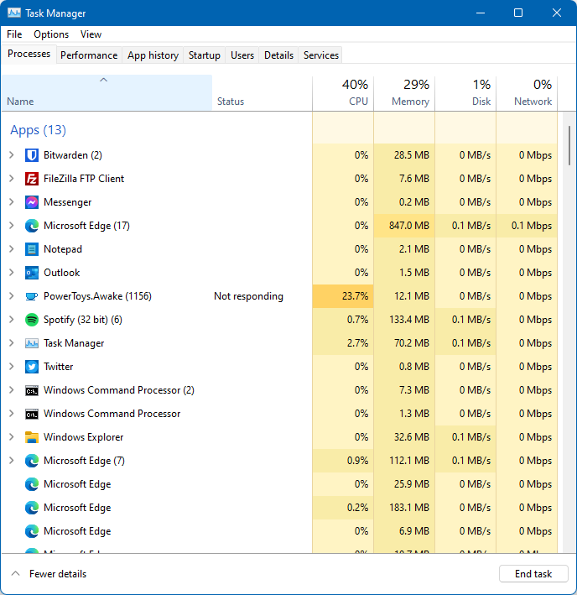
Task: Click the PowerToys.Awake icon
Action: (32, 296)
